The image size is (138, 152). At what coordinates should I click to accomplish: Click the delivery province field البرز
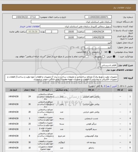[98, 42]
